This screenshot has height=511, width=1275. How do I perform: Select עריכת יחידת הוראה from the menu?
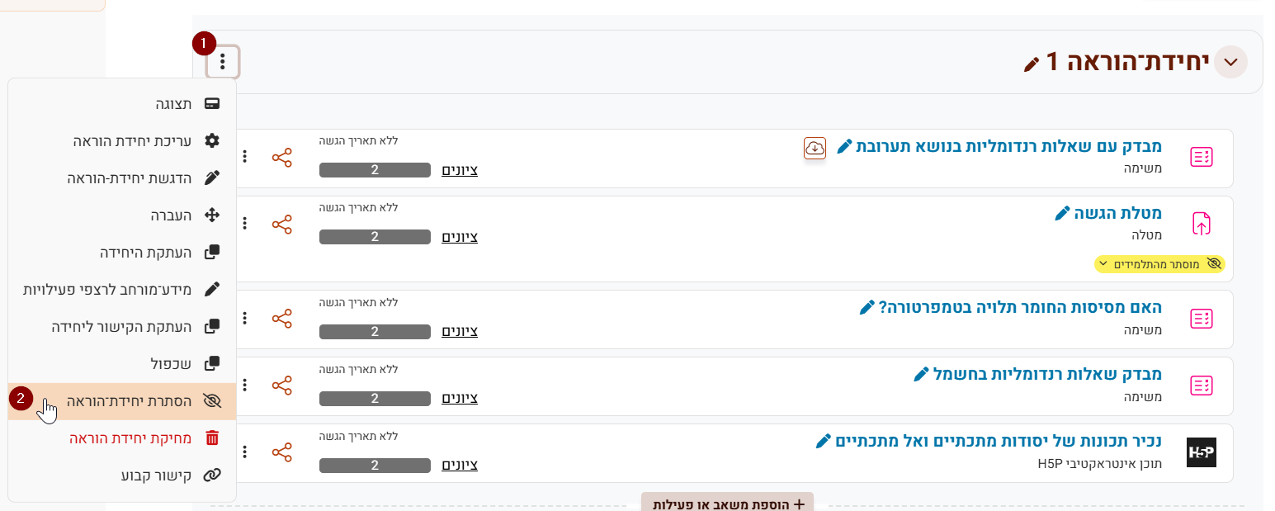point(131,141)
